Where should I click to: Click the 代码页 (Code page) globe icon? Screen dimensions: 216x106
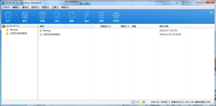116,15
